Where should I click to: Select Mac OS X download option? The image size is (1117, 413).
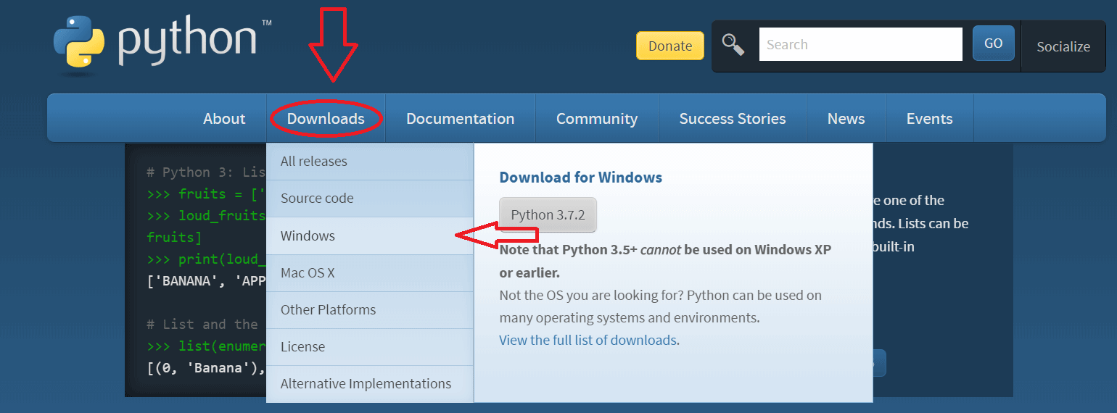[308, 273]
